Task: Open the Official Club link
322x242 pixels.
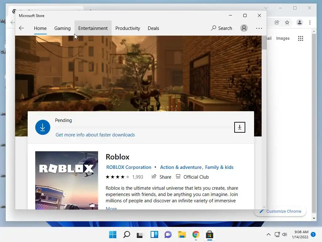Action: tap(192, 177)
